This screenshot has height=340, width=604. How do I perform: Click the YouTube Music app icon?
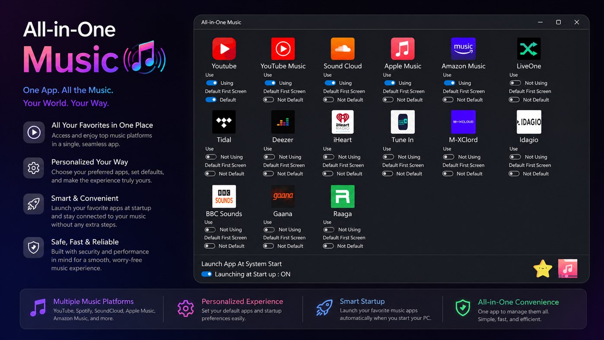pos(283,48)
